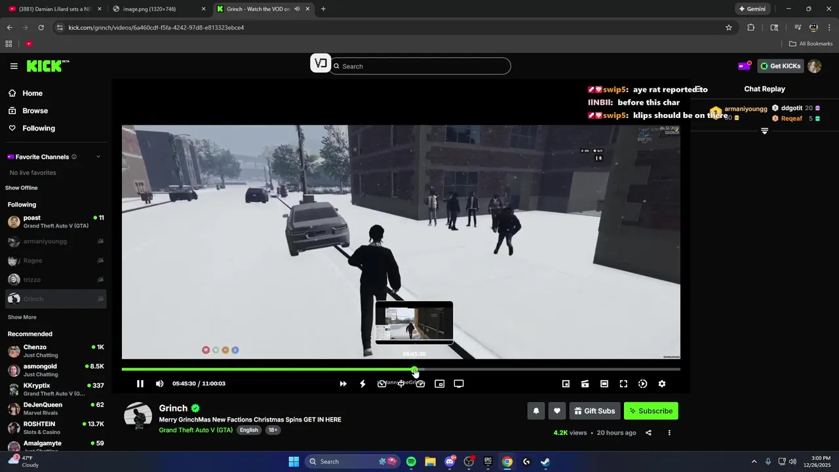The image size is (839, 472).
Task: Click the share icon next to views
Action: click(x=648, y=433)
